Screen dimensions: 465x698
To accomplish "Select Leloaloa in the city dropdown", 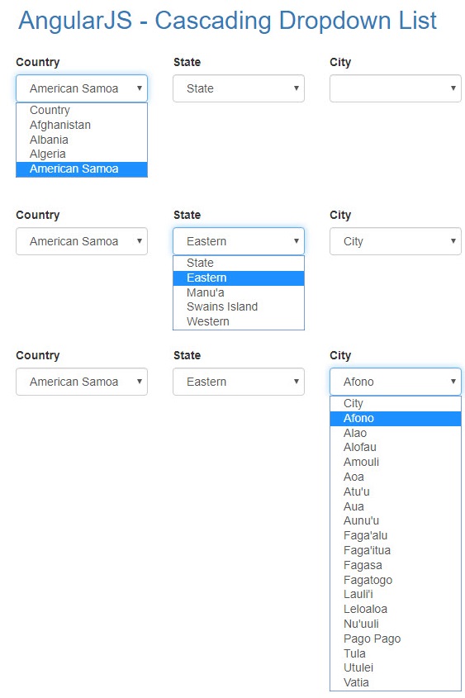I will coord(395,609).
